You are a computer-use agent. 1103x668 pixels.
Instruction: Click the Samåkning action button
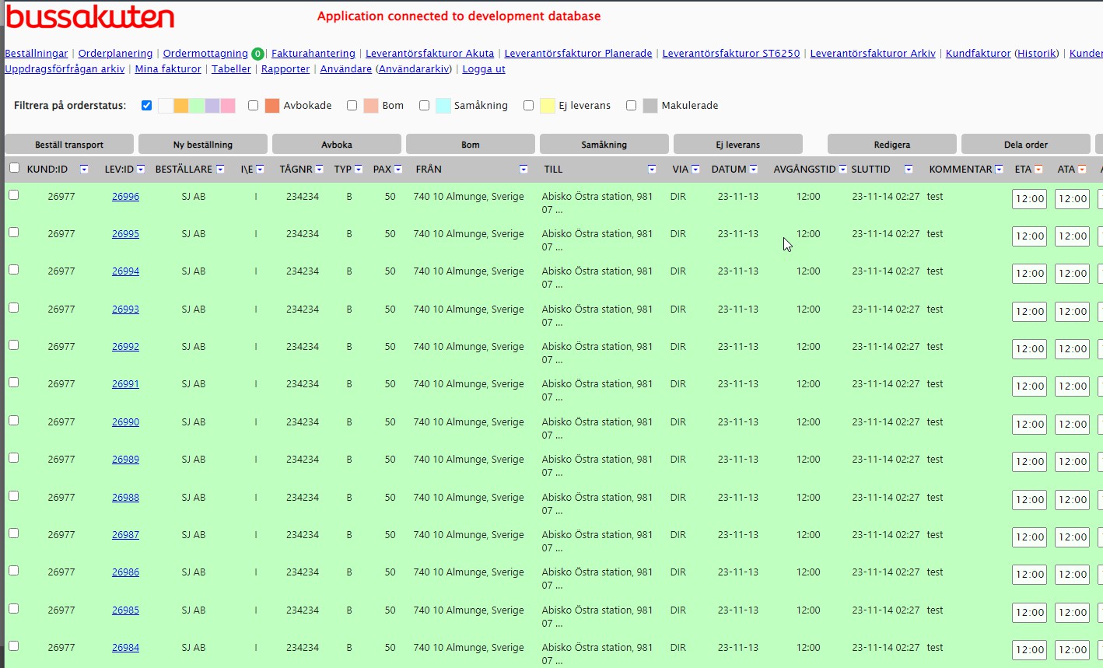604,145
